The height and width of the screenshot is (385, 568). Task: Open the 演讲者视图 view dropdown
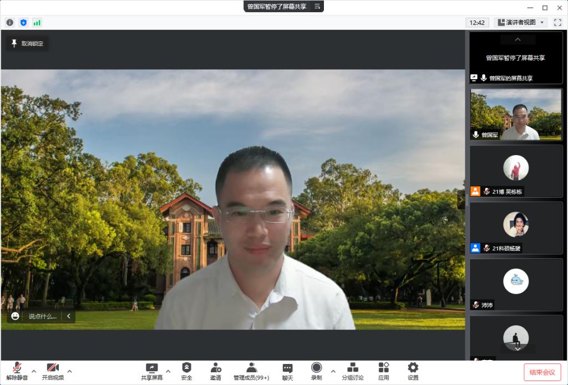tap(520, 23)
